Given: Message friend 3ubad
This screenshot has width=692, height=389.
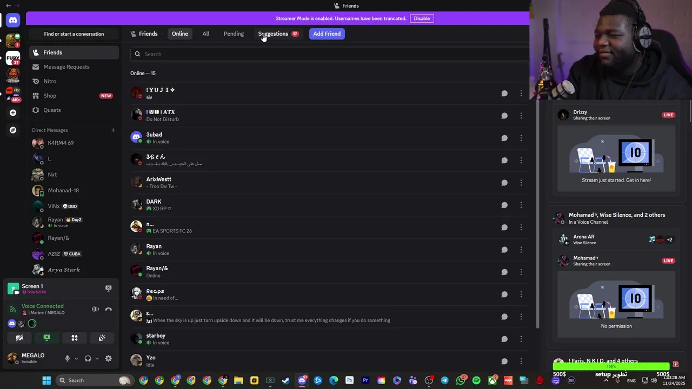Looking at the screenshot, I should (504, 138).
